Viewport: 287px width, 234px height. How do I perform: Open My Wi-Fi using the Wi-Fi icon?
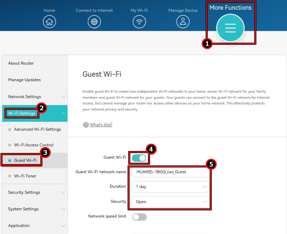[139, 21]
